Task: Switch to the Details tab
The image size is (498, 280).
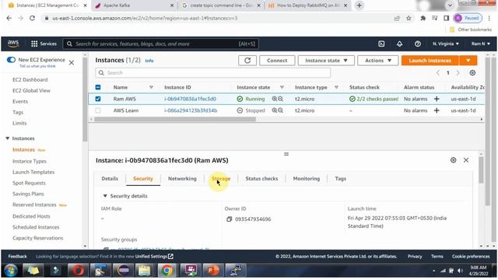Action: (x=110, y=179)
